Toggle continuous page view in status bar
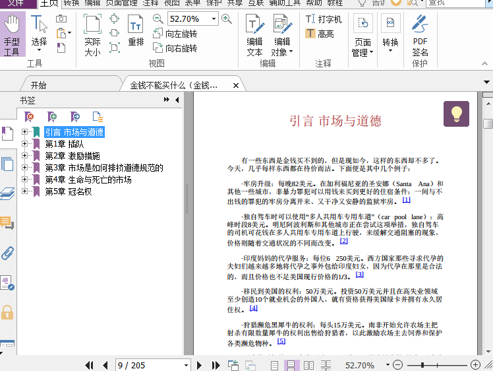 291,365
